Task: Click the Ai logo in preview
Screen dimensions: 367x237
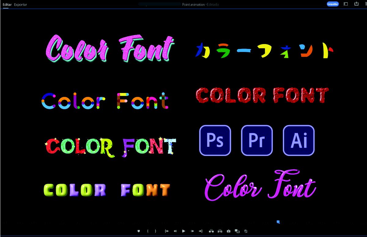Action: [299, 140]
